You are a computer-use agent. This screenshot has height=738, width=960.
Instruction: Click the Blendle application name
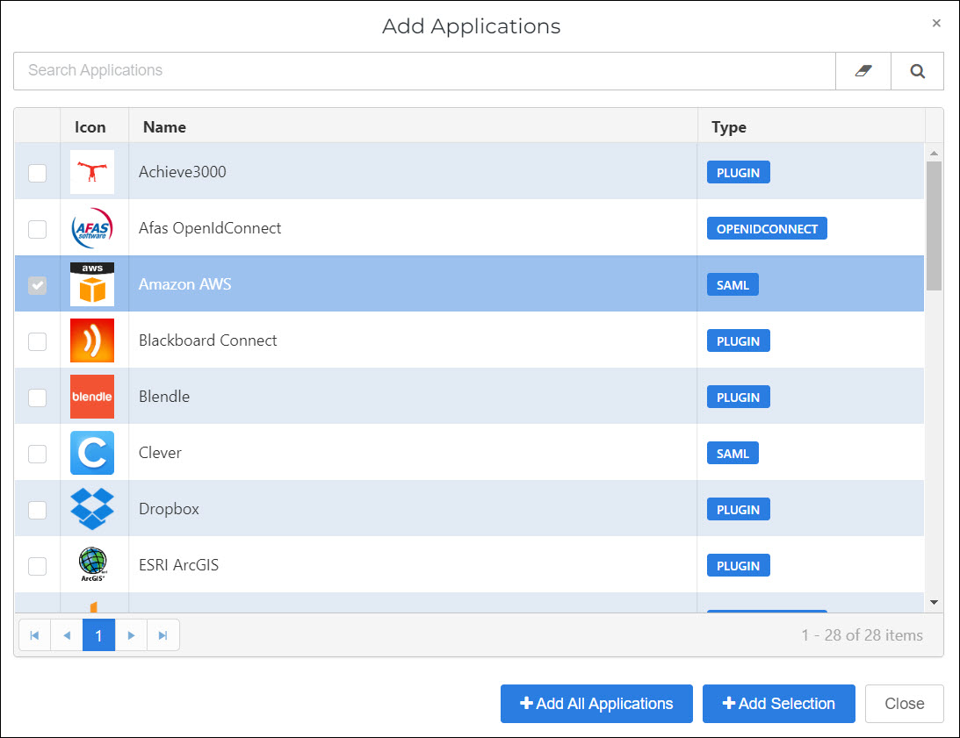point(164,397)
